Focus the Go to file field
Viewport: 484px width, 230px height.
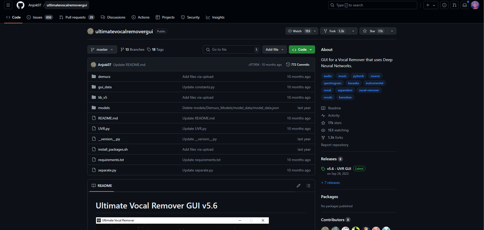pyautogui.click(x=231, y=49)
